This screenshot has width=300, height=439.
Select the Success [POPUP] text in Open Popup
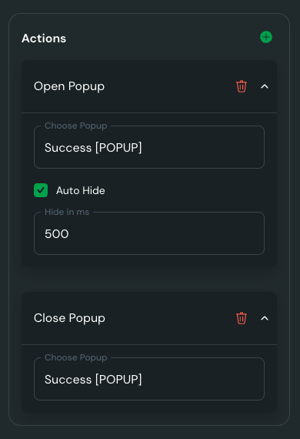pyautogui.click(x=93, y=148)
